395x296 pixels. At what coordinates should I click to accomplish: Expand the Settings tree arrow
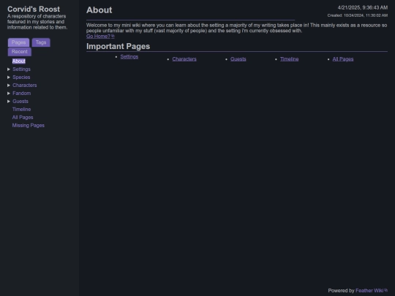point(9,69)
